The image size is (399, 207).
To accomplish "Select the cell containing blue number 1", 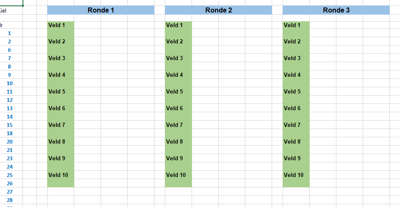I will pyautogui.click(x=9, y=33).
